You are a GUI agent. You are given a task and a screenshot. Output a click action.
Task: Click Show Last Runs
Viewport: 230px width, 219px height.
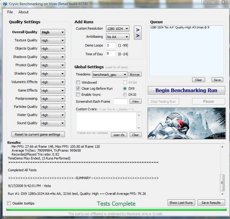[181, 203]
